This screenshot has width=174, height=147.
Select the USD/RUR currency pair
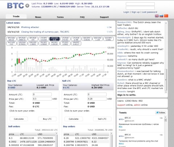coord(22,43)
